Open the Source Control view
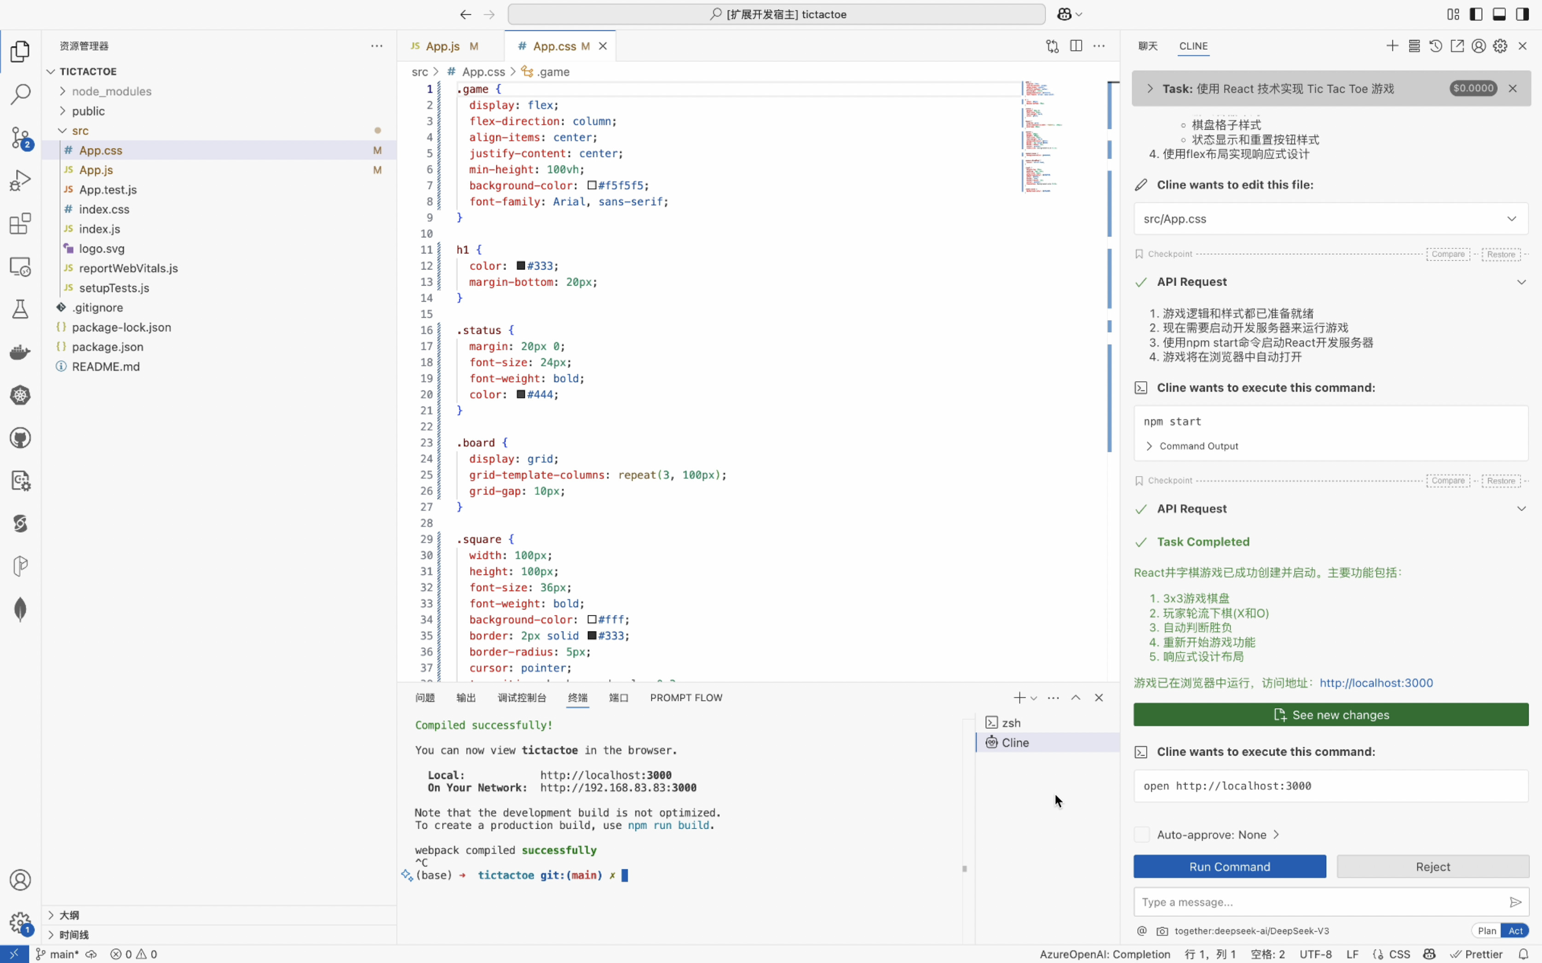This screenshot has width=1542, height=963. coord(20,138)
